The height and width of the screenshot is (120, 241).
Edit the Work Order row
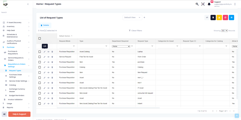(x=45, y=57)
